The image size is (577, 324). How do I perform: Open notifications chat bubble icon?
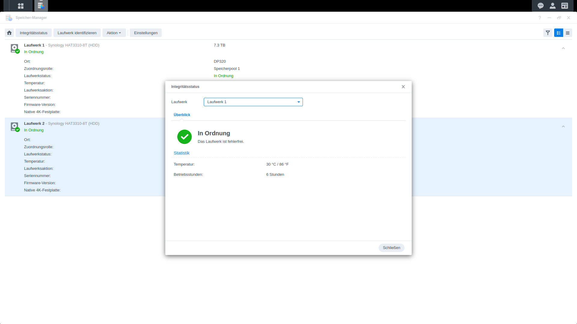(541, 6)
